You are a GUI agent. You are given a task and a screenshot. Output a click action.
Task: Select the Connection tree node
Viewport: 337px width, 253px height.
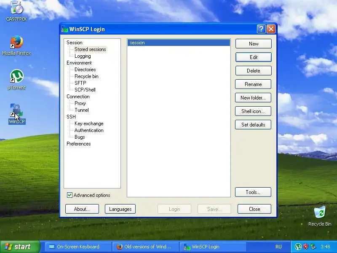click(78, 97)
